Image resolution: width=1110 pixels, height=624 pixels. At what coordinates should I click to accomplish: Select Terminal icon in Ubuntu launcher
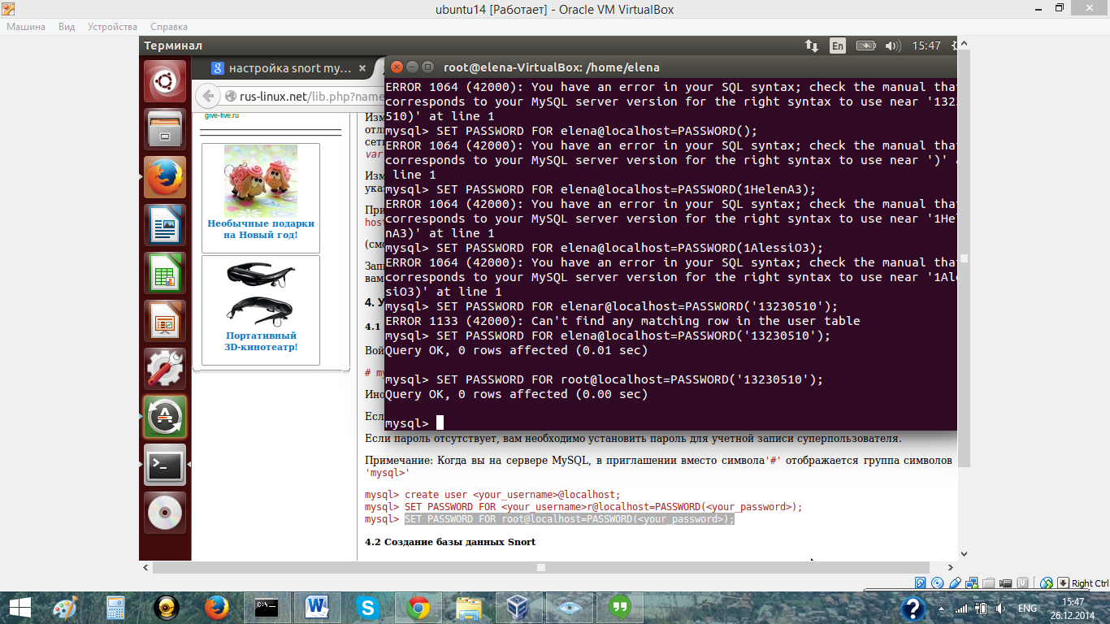[x=165, y=465]
